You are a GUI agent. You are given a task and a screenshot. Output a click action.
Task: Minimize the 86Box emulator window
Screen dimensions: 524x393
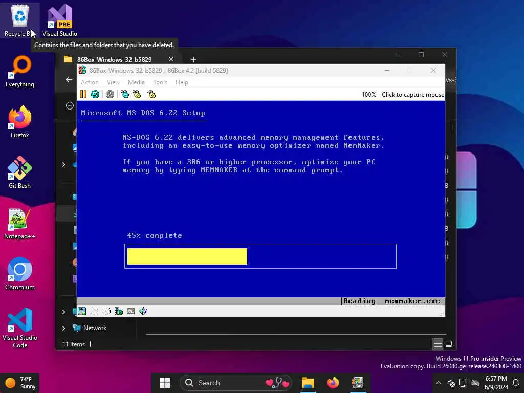(387, 70)
